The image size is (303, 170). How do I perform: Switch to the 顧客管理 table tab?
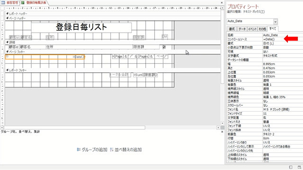click(9, 3)
